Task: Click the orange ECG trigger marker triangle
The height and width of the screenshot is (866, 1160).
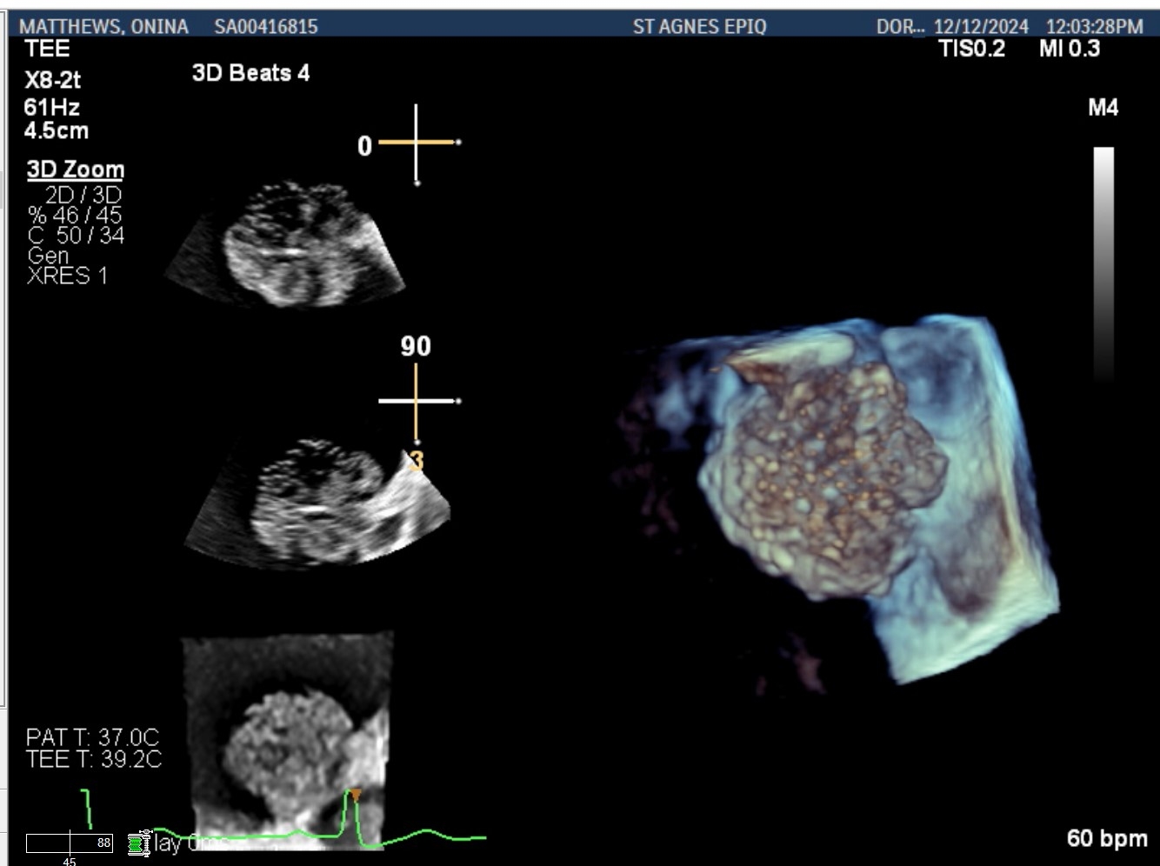Action: [x=355, y=795]
